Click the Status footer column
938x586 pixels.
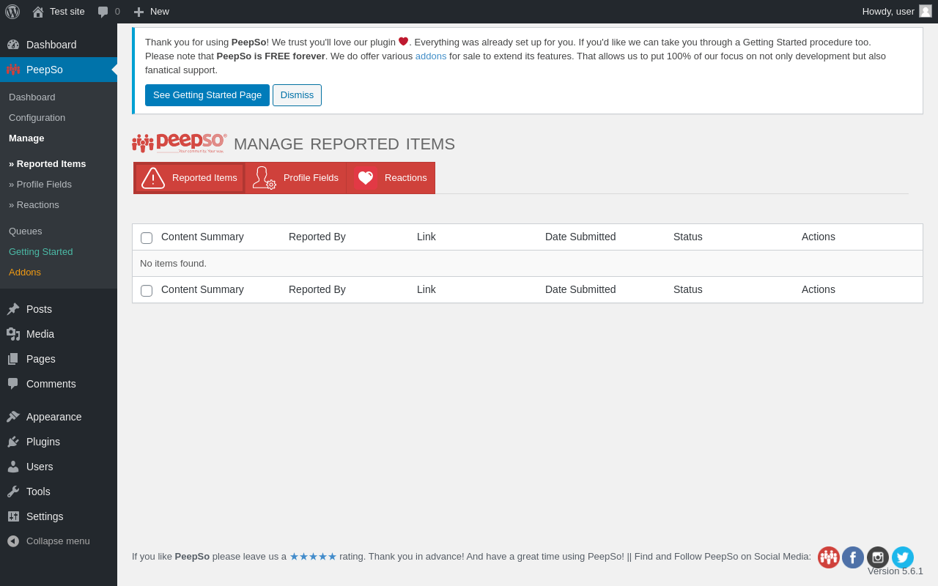coord(688,289)
